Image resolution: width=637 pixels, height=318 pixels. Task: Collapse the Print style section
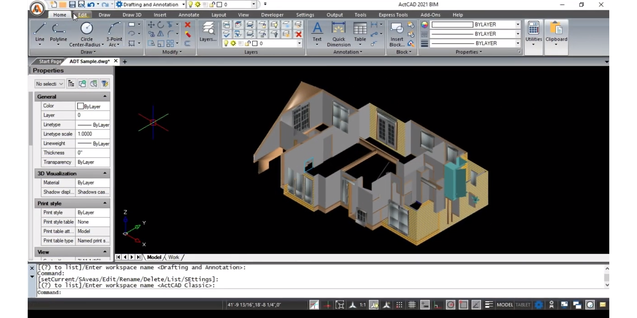point(105,203)
